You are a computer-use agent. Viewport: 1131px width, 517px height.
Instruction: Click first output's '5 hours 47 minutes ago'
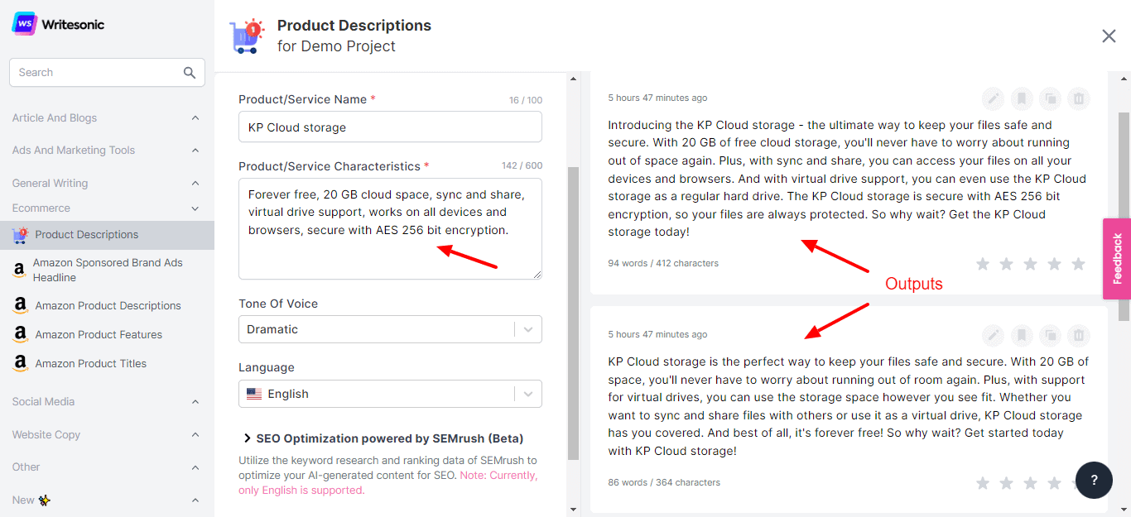(x=657, y=98)
